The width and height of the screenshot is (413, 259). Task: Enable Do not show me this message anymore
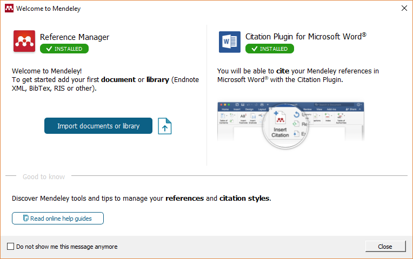[x=10, y=247]
